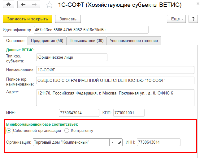Click the 'Идентификатор' field
Image resolution: width=200 pixels, height=160 pixels.
pyautogui.click(x=91, y=30)
